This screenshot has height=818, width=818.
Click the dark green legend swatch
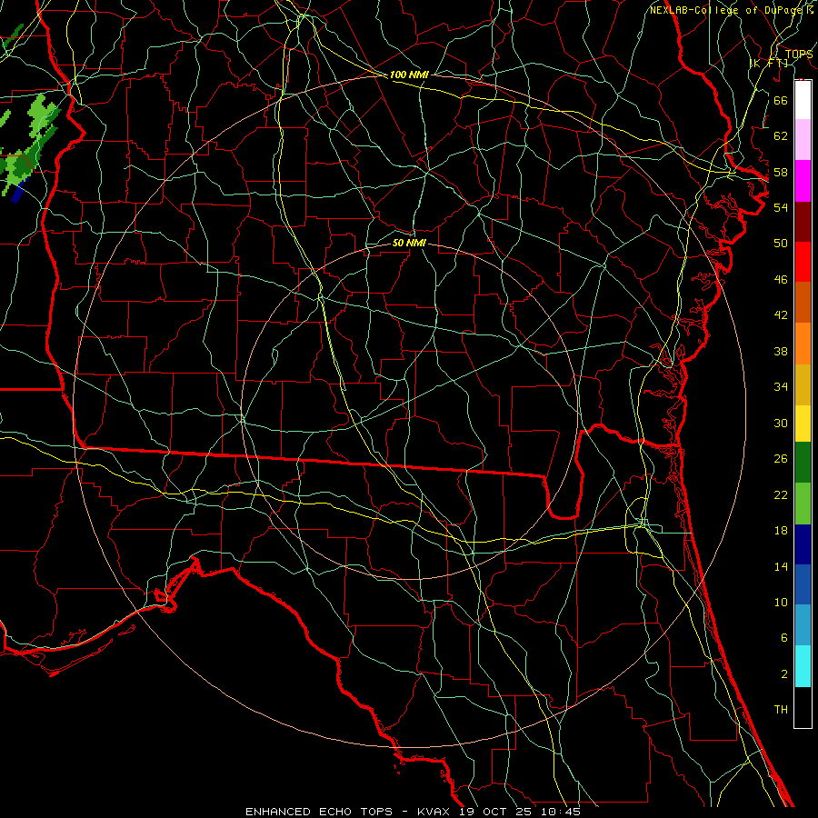(803, 463)
